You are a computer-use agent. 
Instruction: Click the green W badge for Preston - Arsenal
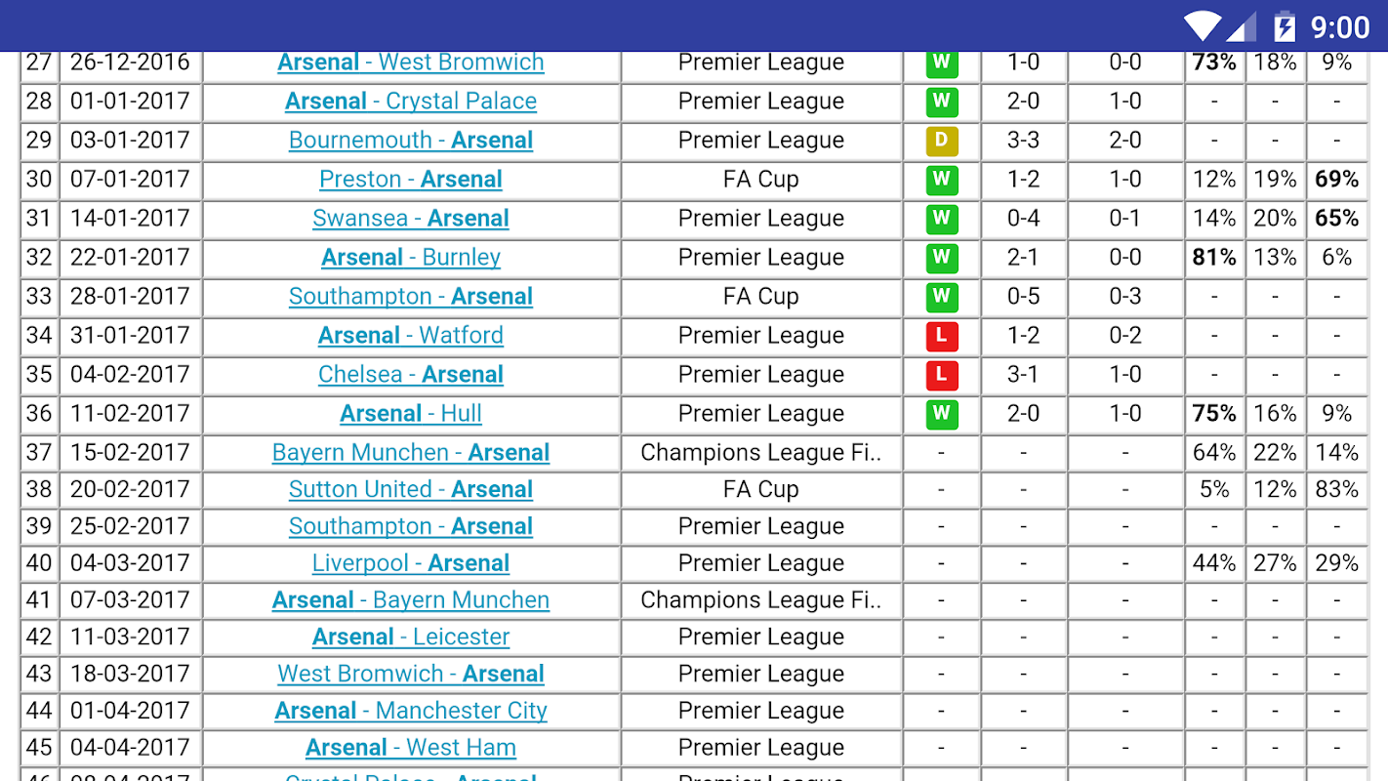tap(941, 180)
